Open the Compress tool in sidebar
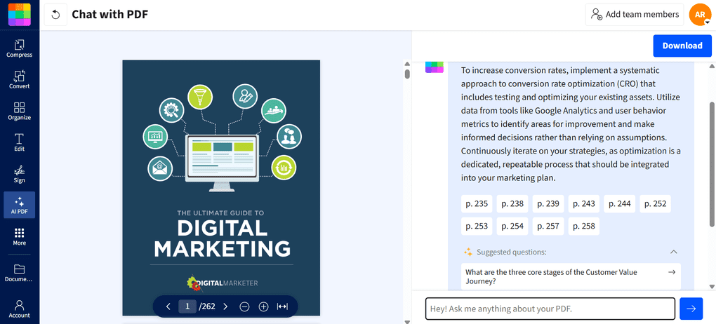 tap(19, 48)
